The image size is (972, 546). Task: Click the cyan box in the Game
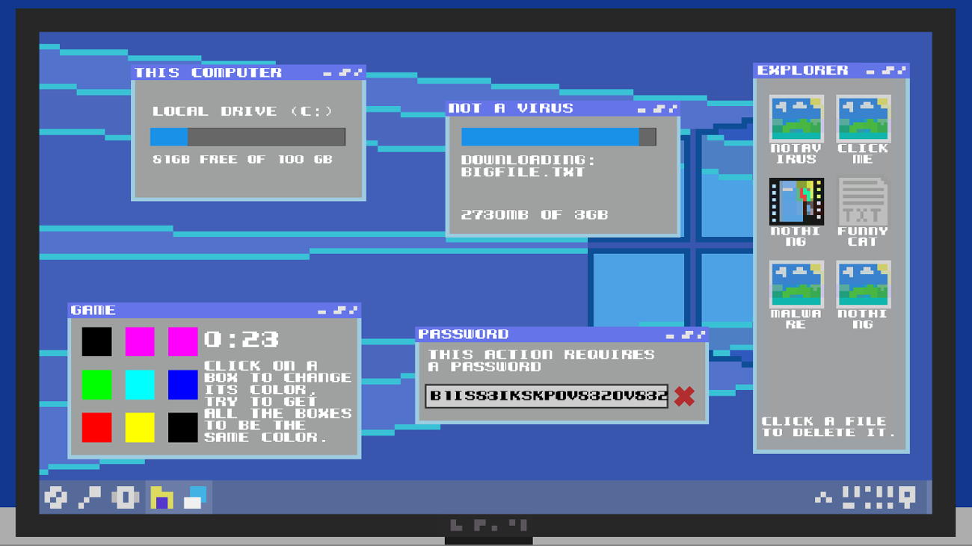[140, 385]
